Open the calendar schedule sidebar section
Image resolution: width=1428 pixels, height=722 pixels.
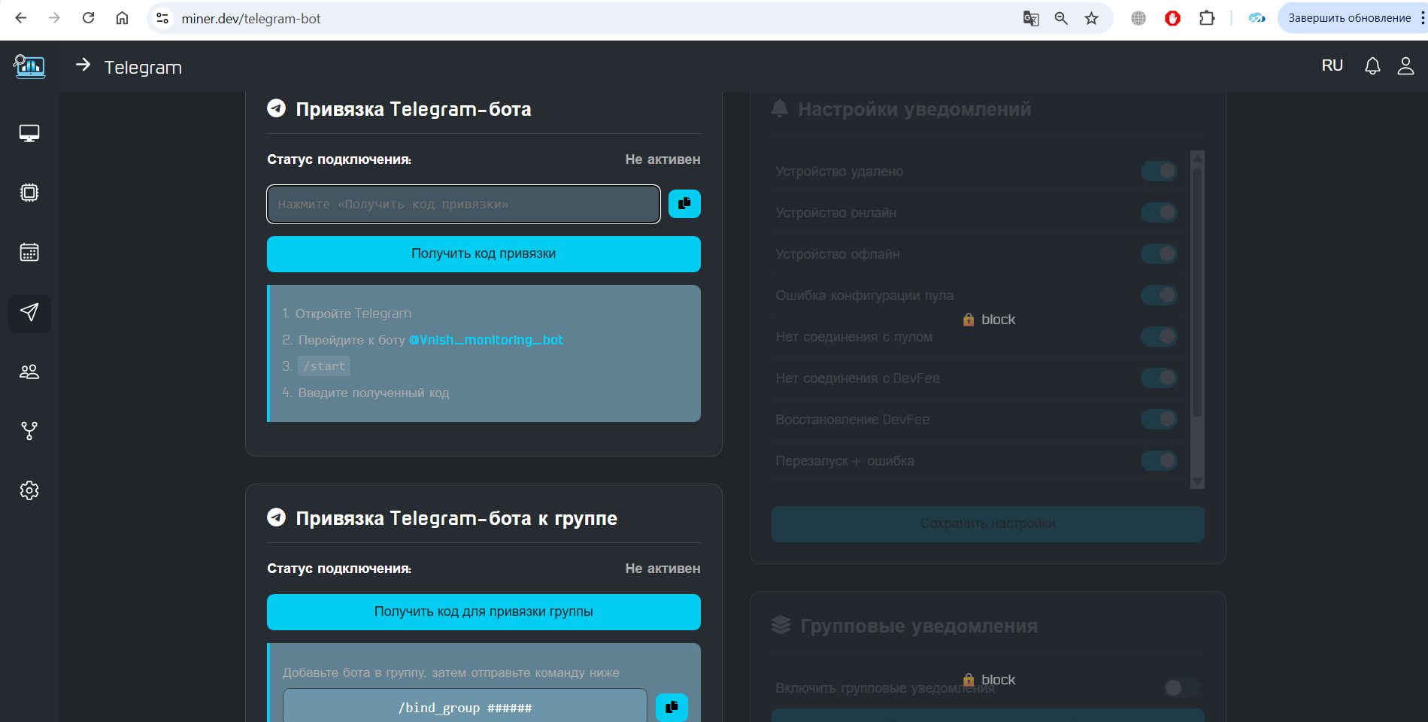coord(29,252)
